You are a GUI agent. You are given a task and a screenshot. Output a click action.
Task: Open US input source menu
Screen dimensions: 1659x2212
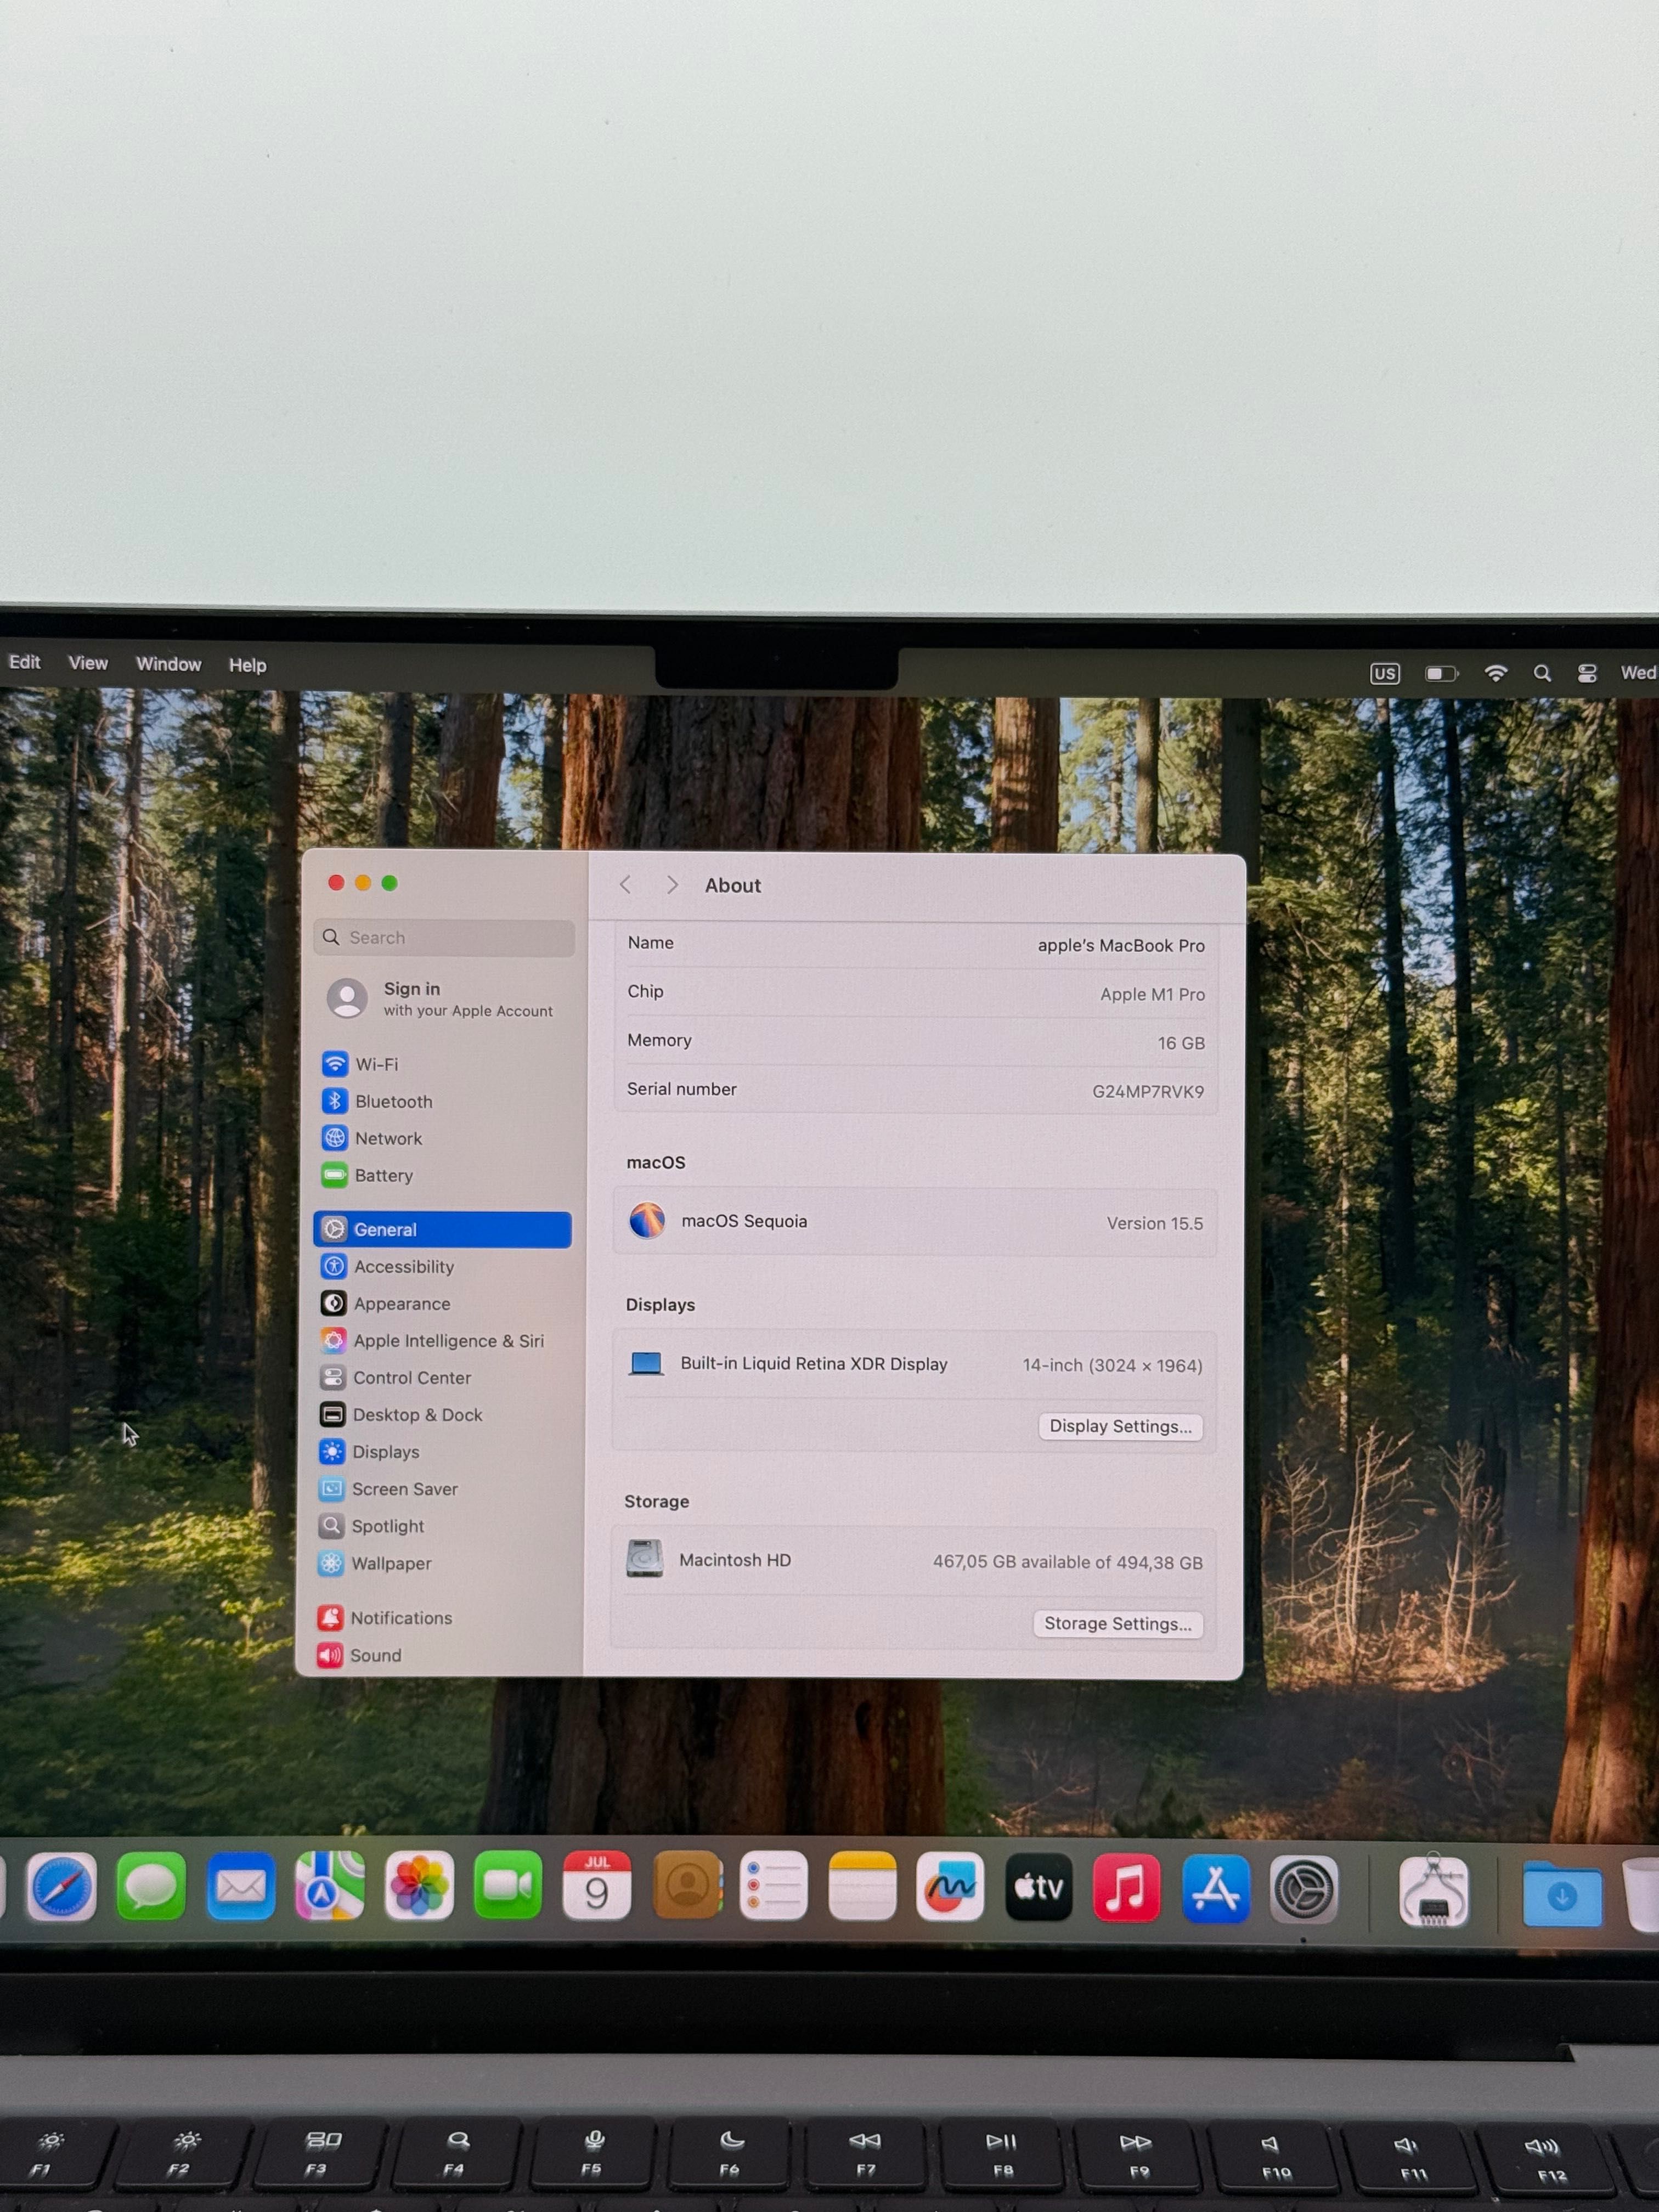tap(1385, 673)
